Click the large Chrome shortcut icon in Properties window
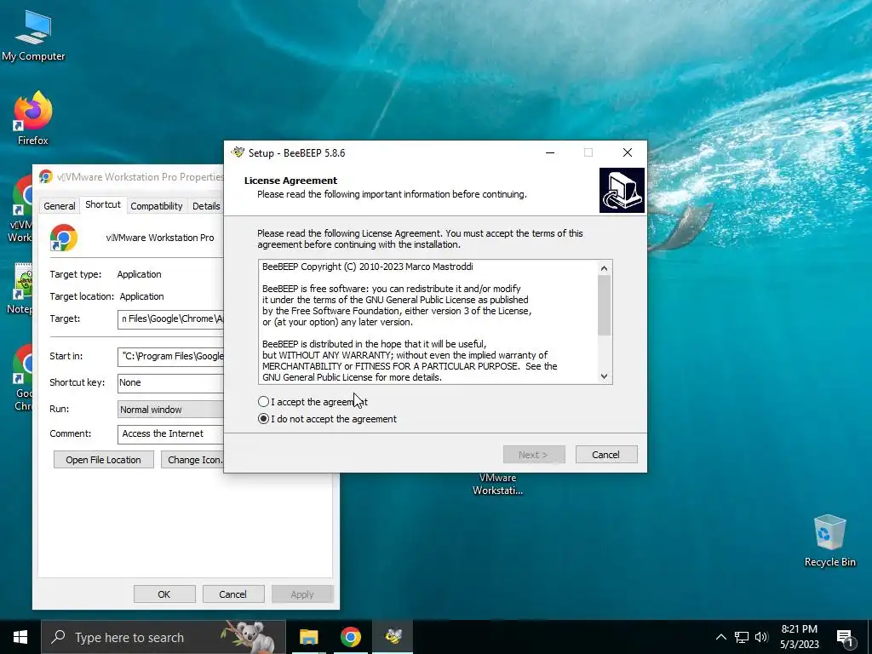872x654 pixels. [x=63, y=238]
